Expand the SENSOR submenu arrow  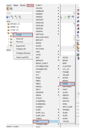(58, 92)
